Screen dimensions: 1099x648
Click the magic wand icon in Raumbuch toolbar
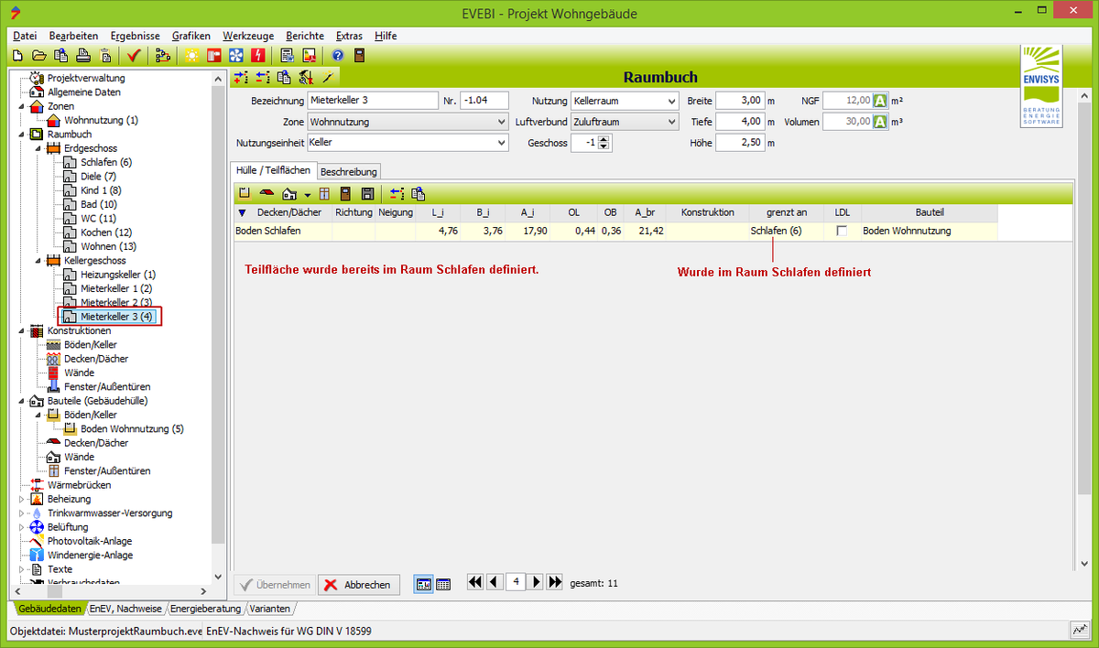click(326, 78)
